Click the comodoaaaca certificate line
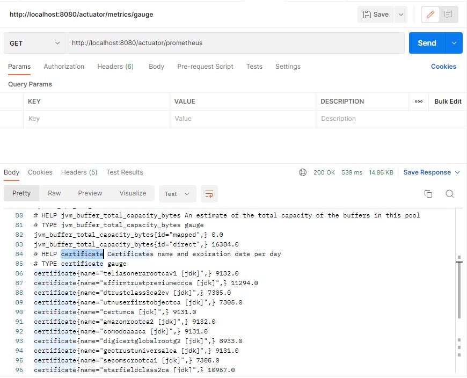 pyautogui.click(x=121, y=331)
